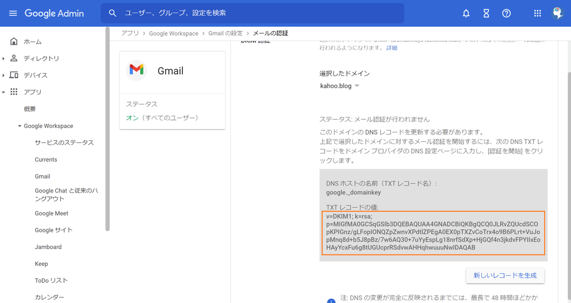Open the kahoo.blog domain dropdown
This screenshot has height=303, width=571.
(340, 86)
